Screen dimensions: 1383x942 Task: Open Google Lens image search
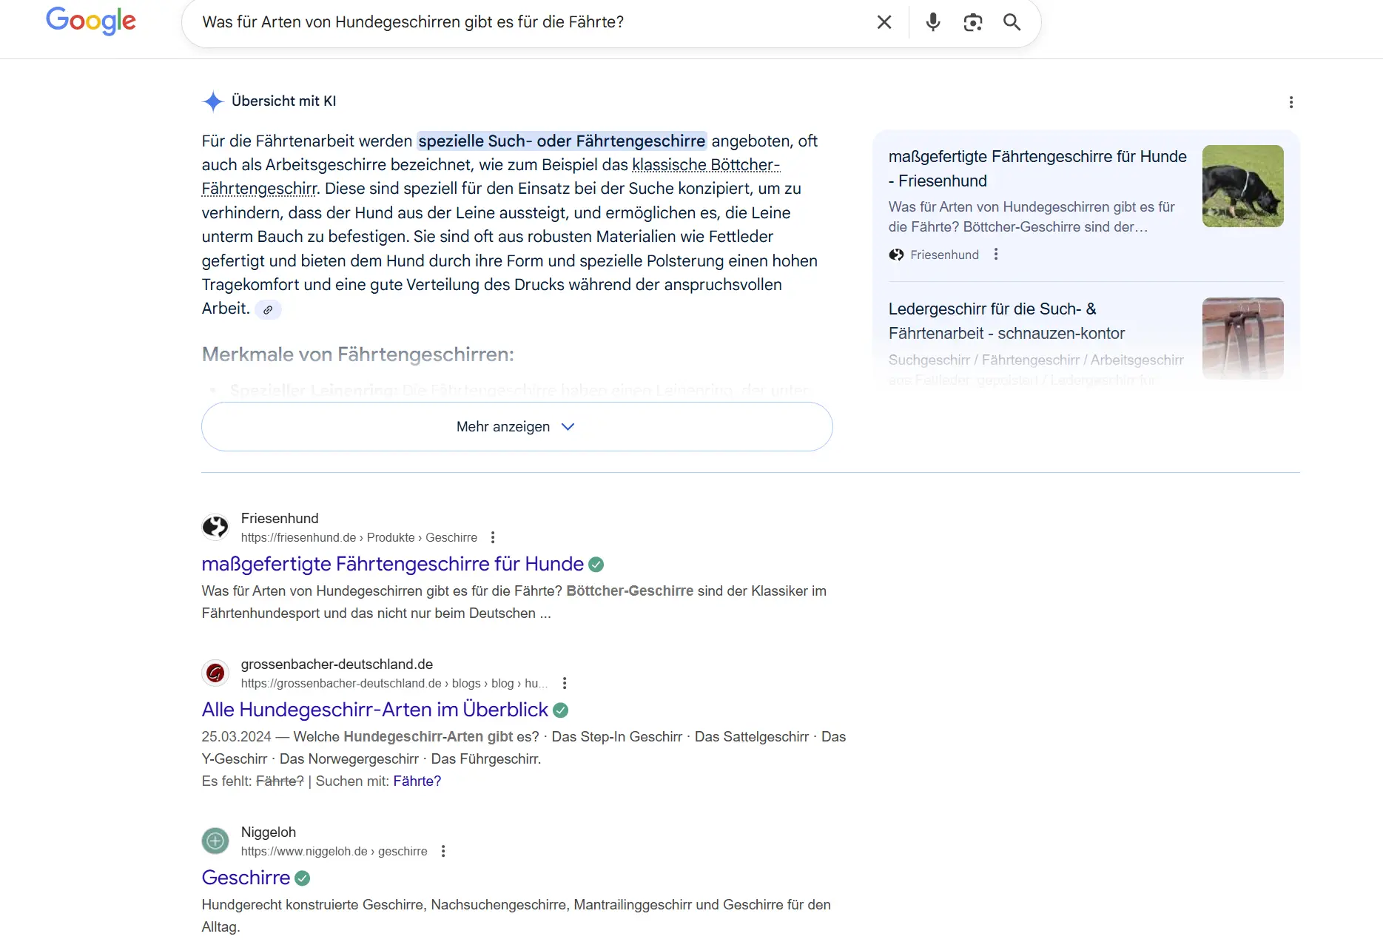point(972,22)
